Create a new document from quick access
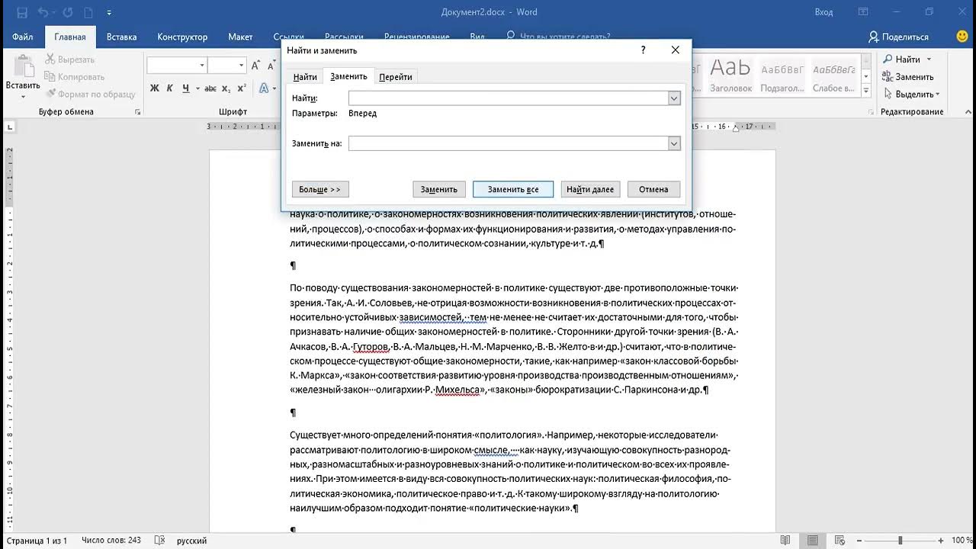This screenshot has height=549, width=976. [x=88, y=12]
